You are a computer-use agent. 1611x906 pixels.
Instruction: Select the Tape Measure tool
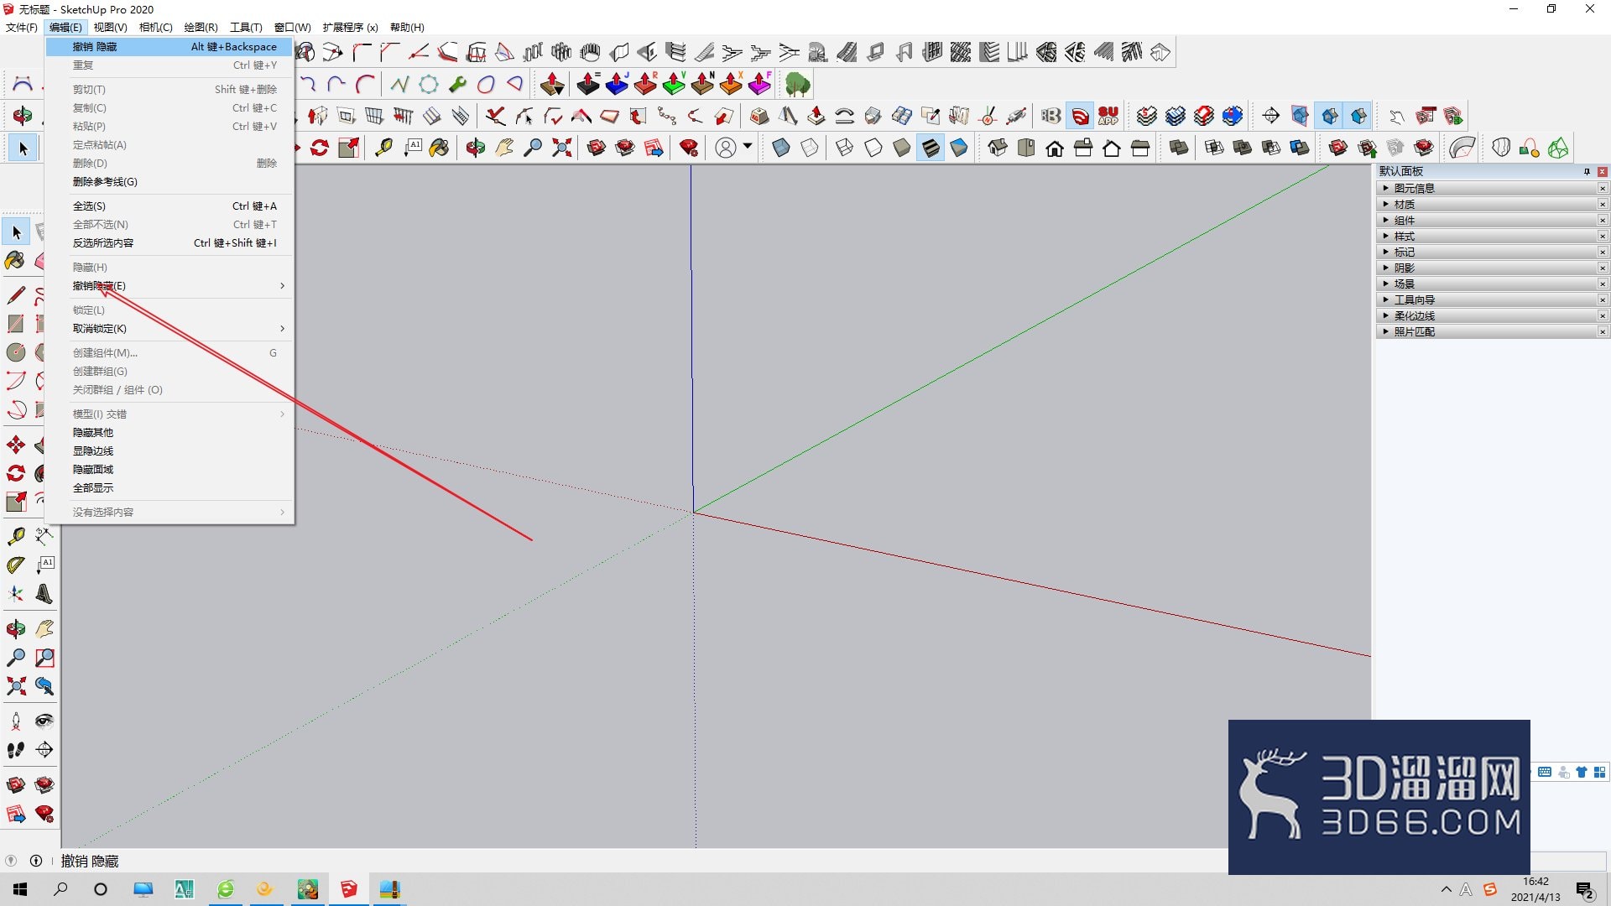click(x=16, y=536)
